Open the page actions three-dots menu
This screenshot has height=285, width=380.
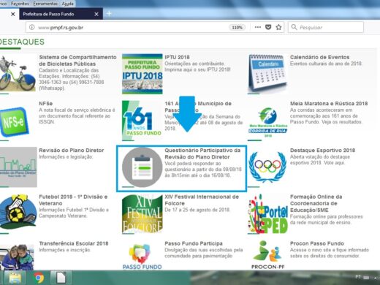coord(258,27)
